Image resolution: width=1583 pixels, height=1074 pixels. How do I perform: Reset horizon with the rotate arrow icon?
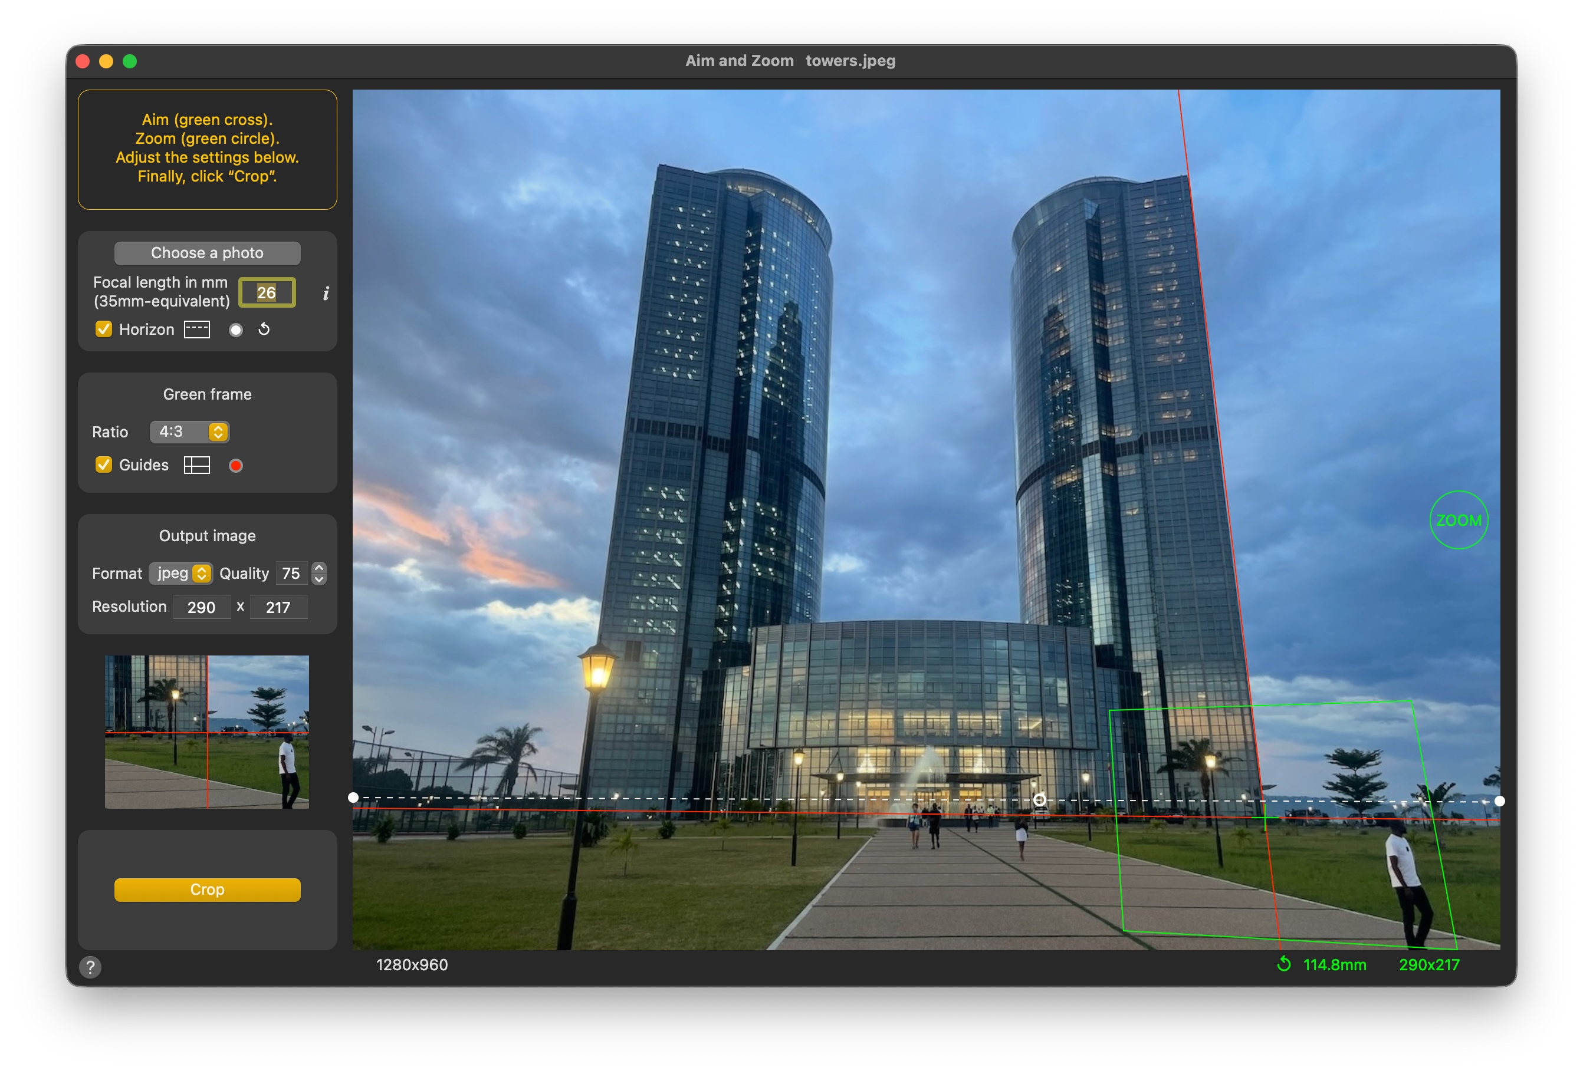pos(264,330)
